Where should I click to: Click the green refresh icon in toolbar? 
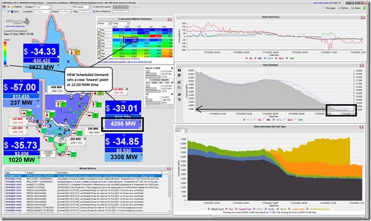[x=365, y=8]
